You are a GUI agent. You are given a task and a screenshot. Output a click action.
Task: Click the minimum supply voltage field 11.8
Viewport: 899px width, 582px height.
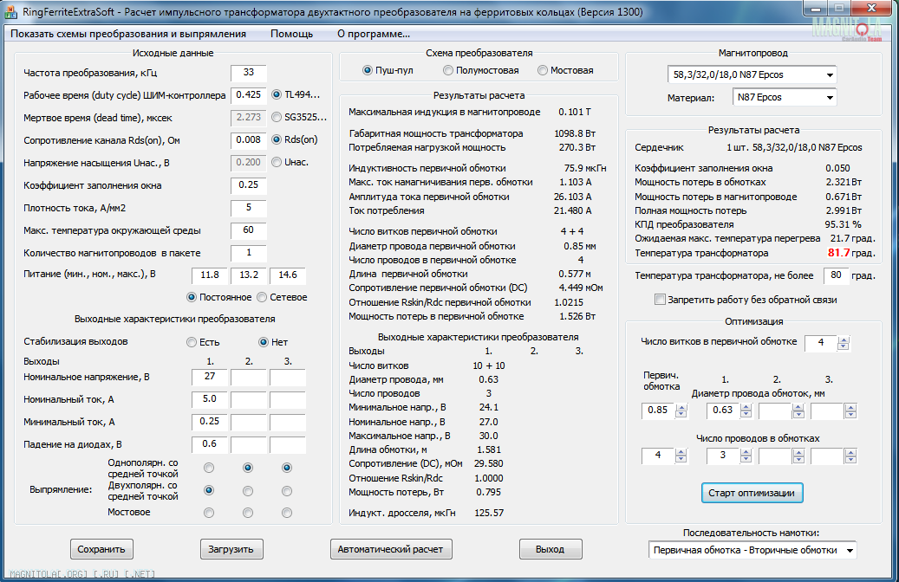coord(209,275)
